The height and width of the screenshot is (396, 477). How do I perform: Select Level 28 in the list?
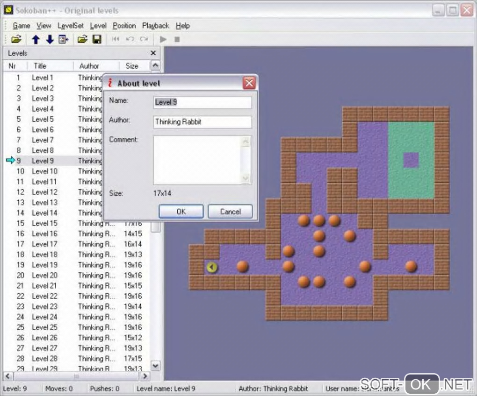pyautogui.click(x=44, y=358)
